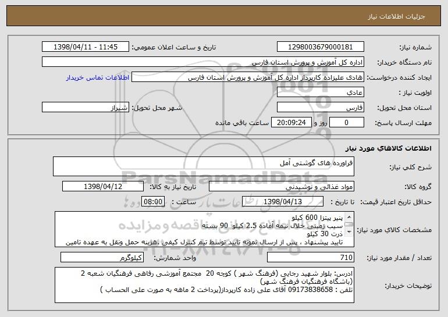Click the general need description field
Viewport: 448px width, 317px height.
point(204,166)
